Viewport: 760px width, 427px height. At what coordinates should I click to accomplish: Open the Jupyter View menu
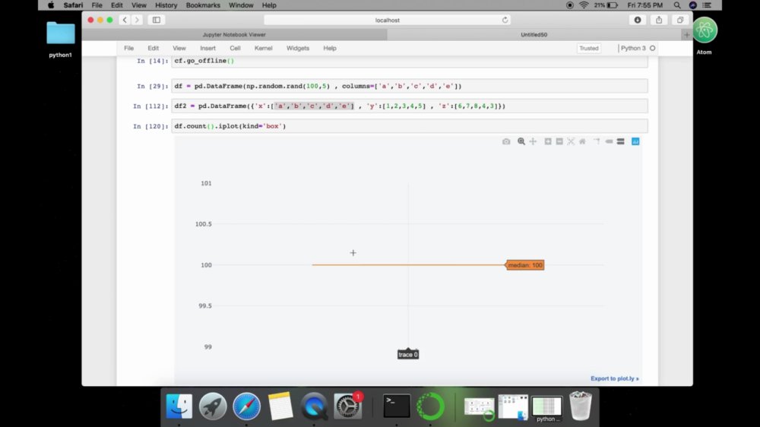[179, 48]
